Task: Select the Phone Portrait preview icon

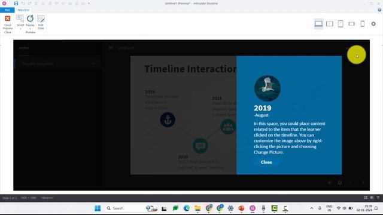Action: tap(363, 24)
